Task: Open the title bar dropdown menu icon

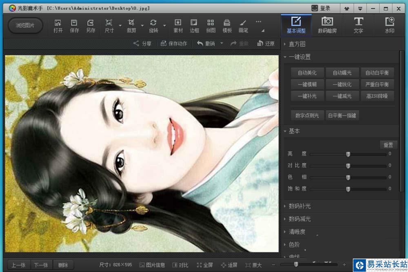Action: click(x=360, y=9)
